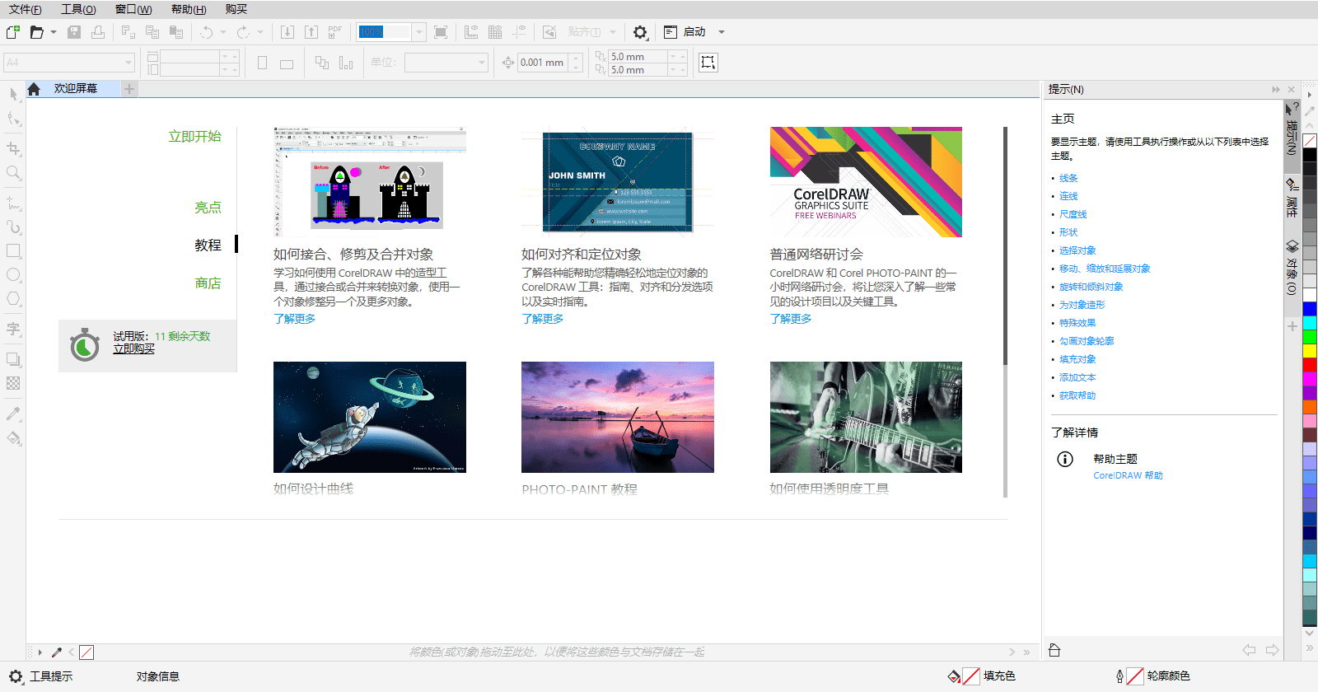1318x692 pixels.
Task: Select portrait page orientation
Action: point(262,63)
